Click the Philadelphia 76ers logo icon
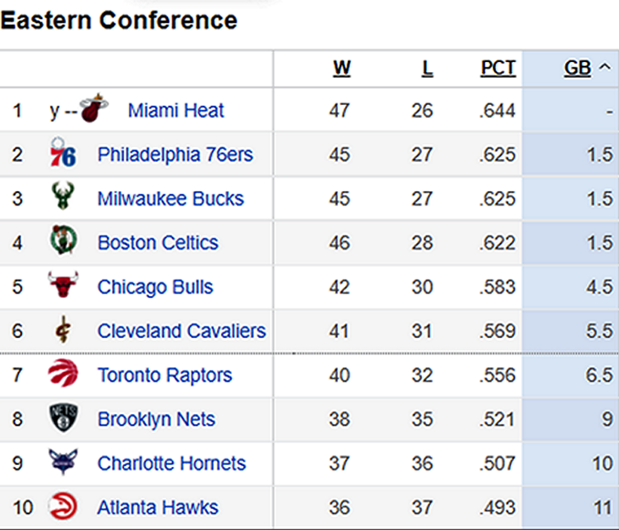619x530 pixels. tap(62, 154)
